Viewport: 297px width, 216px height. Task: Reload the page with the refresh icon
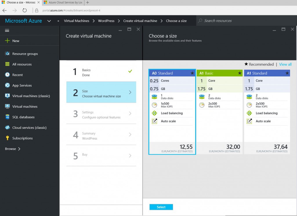pos(25,10)
